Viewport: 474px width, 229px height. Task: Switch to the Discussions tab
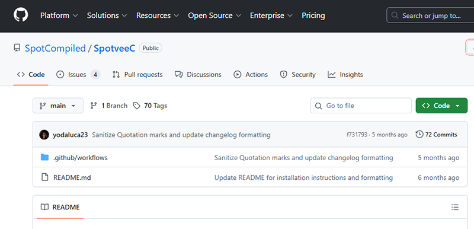(x=198, y=75)
